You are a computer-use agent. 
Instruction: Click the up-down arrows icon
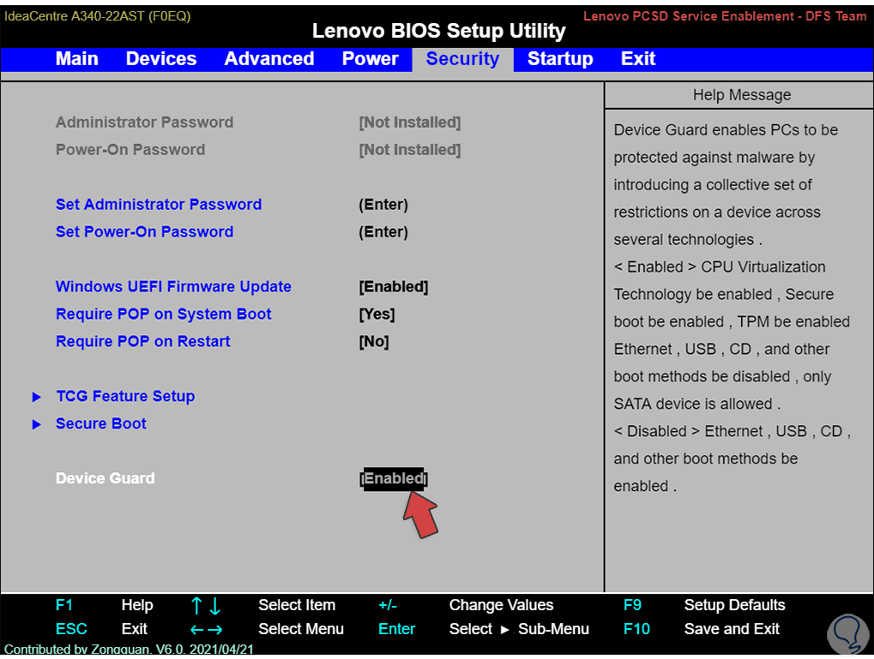tap(206, 606)
